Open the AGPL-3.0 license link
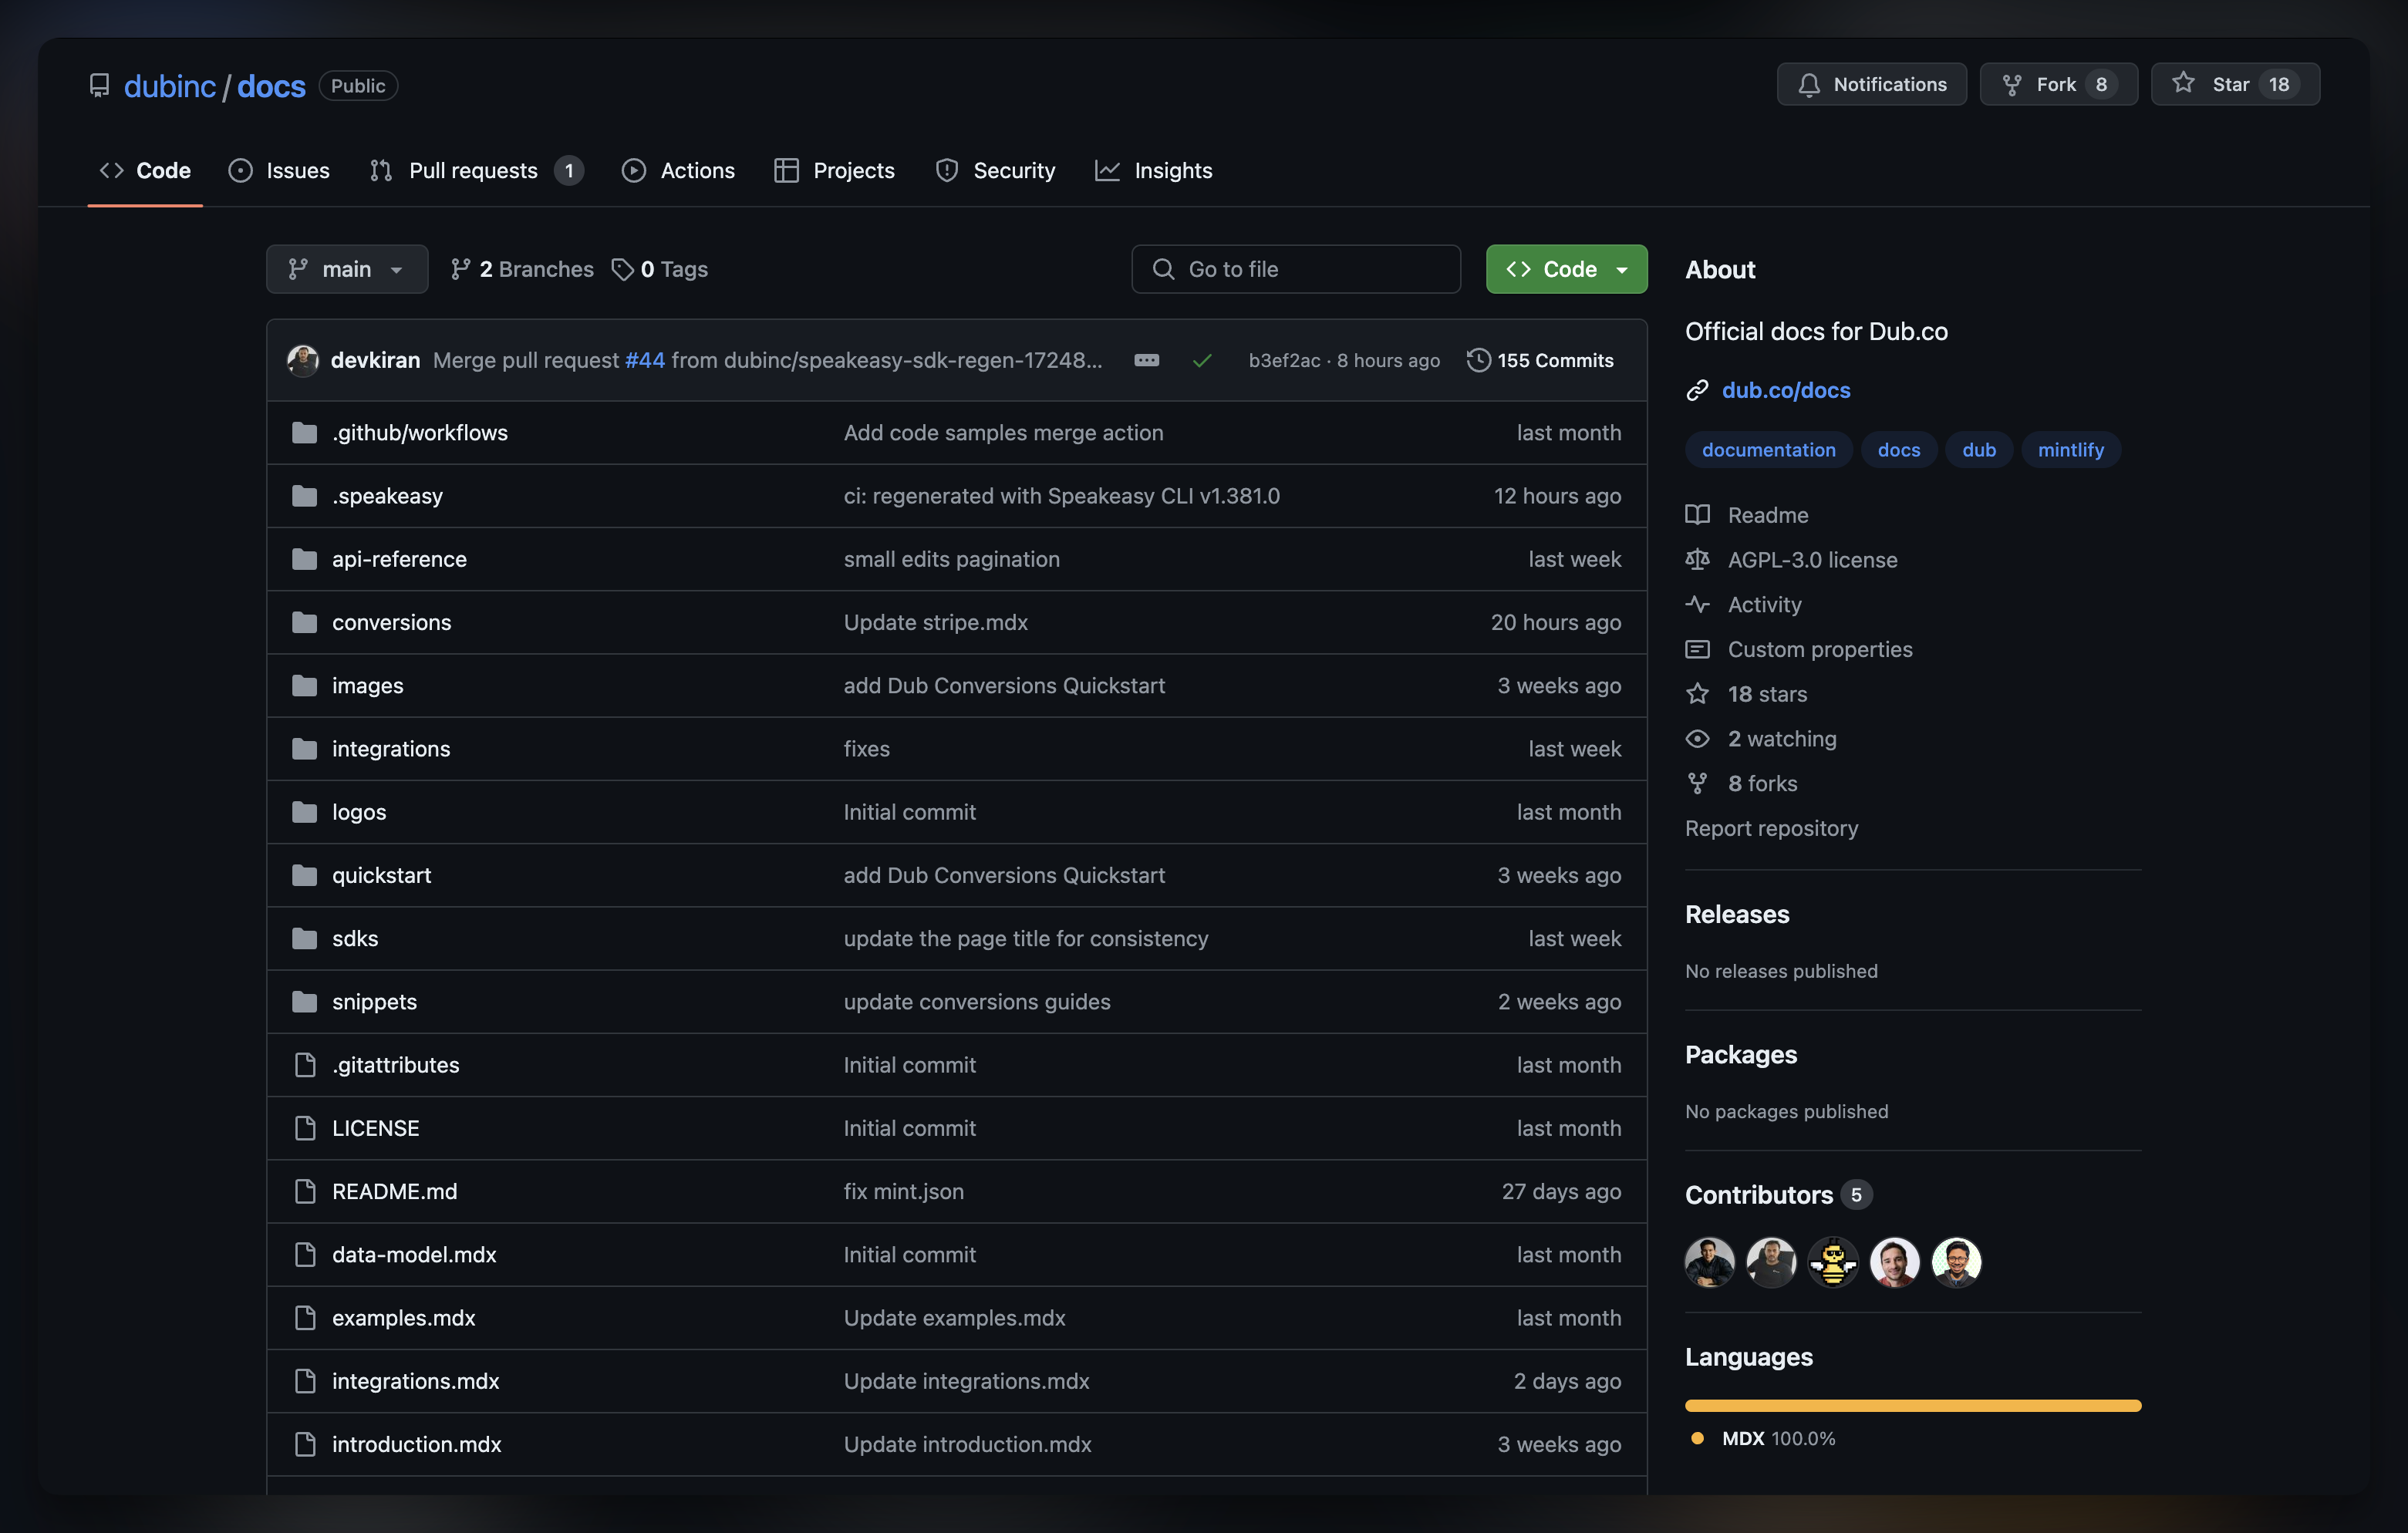Screen dimensions: 2408x1533 1812,559
